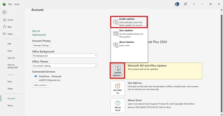Click the Account page heading
Viewport: 223px width, 116px height.
[x=38, y=10]
